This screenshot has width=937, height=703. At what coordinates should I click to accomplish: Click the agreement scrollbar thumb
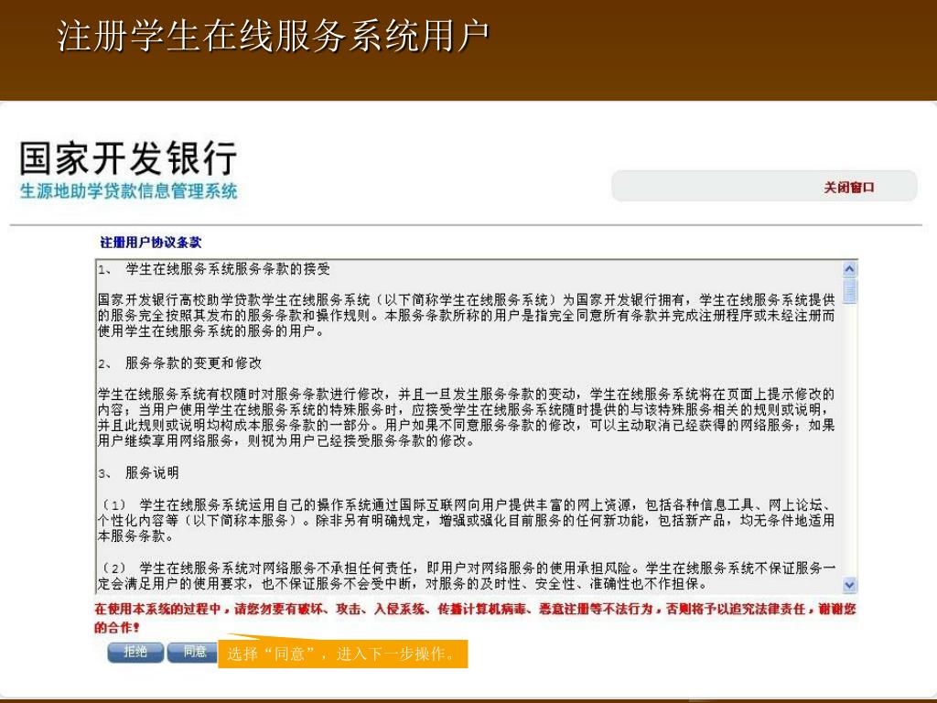click(x=849, y=290)
